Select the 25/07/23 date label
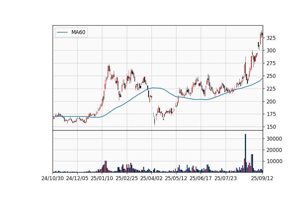Viewport: 292px width, 210px height. (x=225, y=178)
